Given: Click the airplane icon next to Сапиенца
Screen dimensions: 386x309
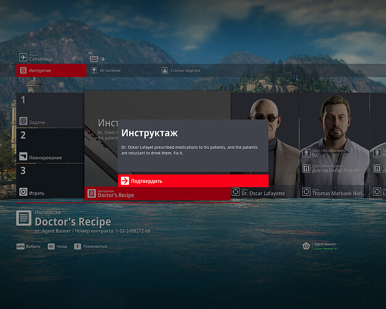Looking at the screenshot, I should [23, 57].
